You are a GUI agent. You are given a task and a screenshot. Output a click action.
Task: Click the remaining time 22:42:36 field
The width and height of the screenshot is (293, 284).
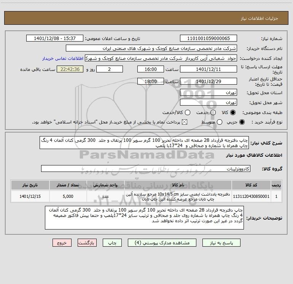(x=70, y=69)
